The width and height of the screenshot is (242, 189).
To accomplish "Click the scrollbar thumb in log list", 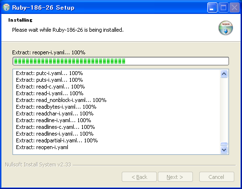I will (x=224, y=144).
